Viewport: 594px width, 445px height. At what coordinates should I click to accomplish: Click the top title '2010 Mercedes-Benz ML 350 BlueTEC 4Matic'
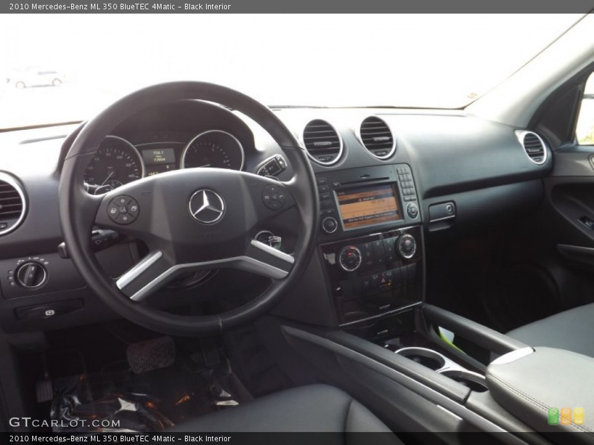click(x=92, y=6)
